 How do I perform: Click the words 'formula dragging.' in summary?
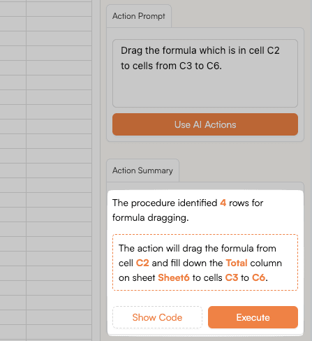pos(151,218)
